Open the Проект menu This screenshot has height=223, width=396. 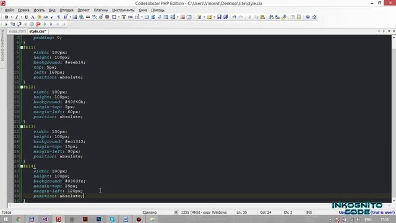pos(84,10)
